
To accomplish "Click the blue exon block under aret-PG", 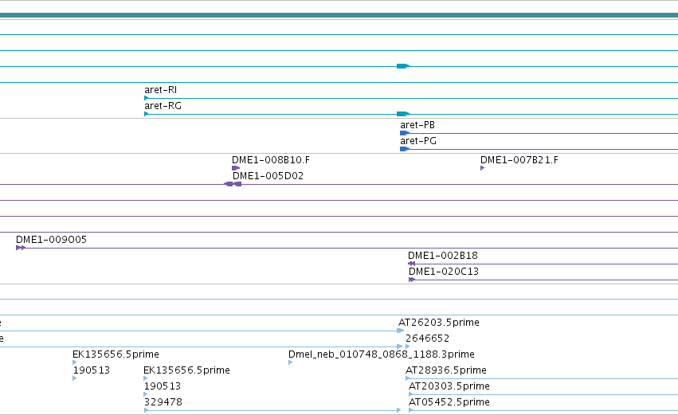I will [x=405, y=149].
